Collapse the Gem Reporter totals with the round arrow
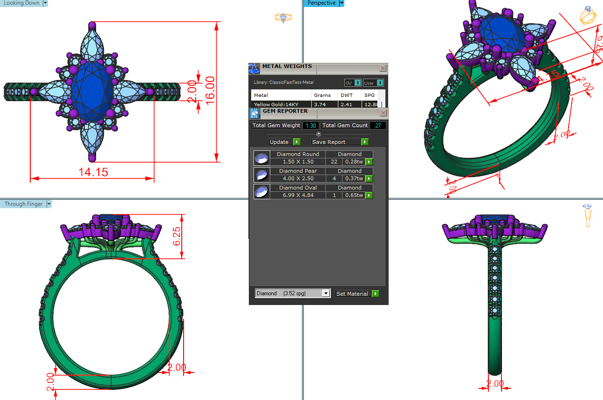Screen dimensions: 603x400 [319, 134]
